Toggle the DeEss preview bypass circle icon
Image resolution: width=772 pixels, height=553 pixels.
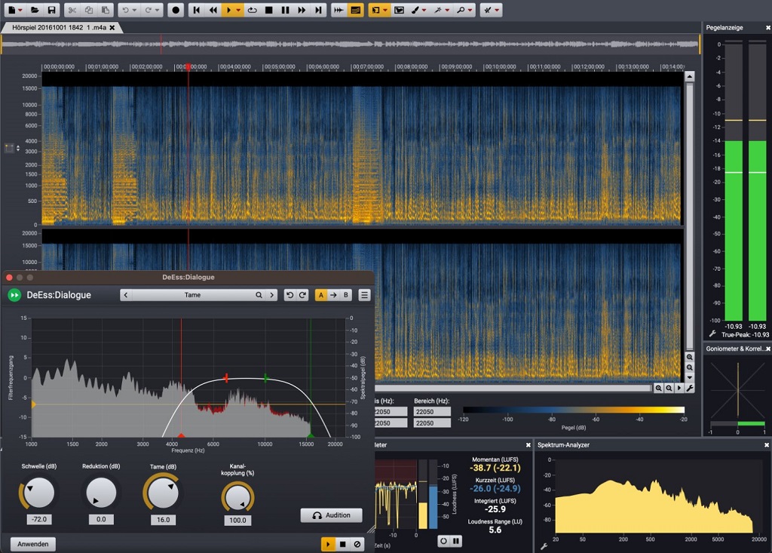point(357,544)
